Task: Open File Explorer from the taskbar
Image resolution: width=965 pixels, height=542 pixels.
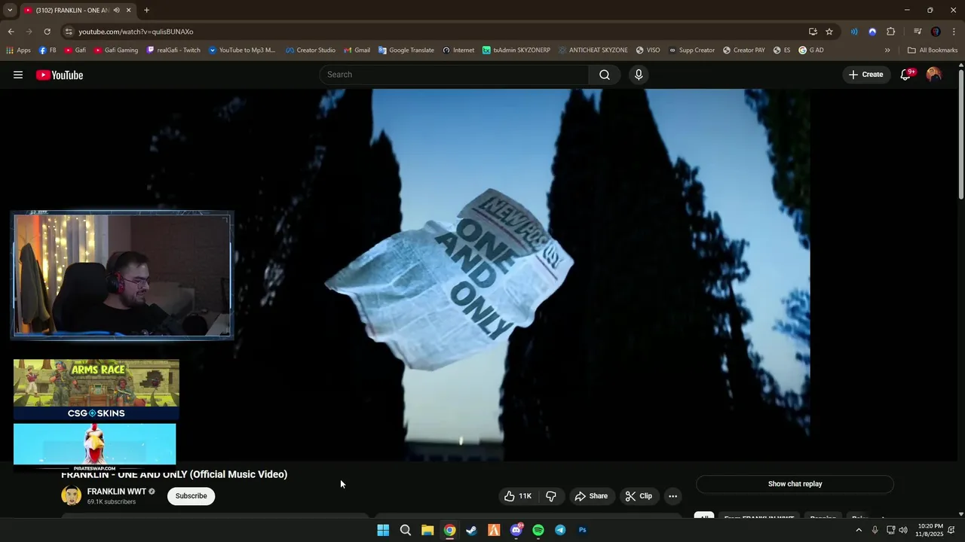Action: click(x=427, y=530)
